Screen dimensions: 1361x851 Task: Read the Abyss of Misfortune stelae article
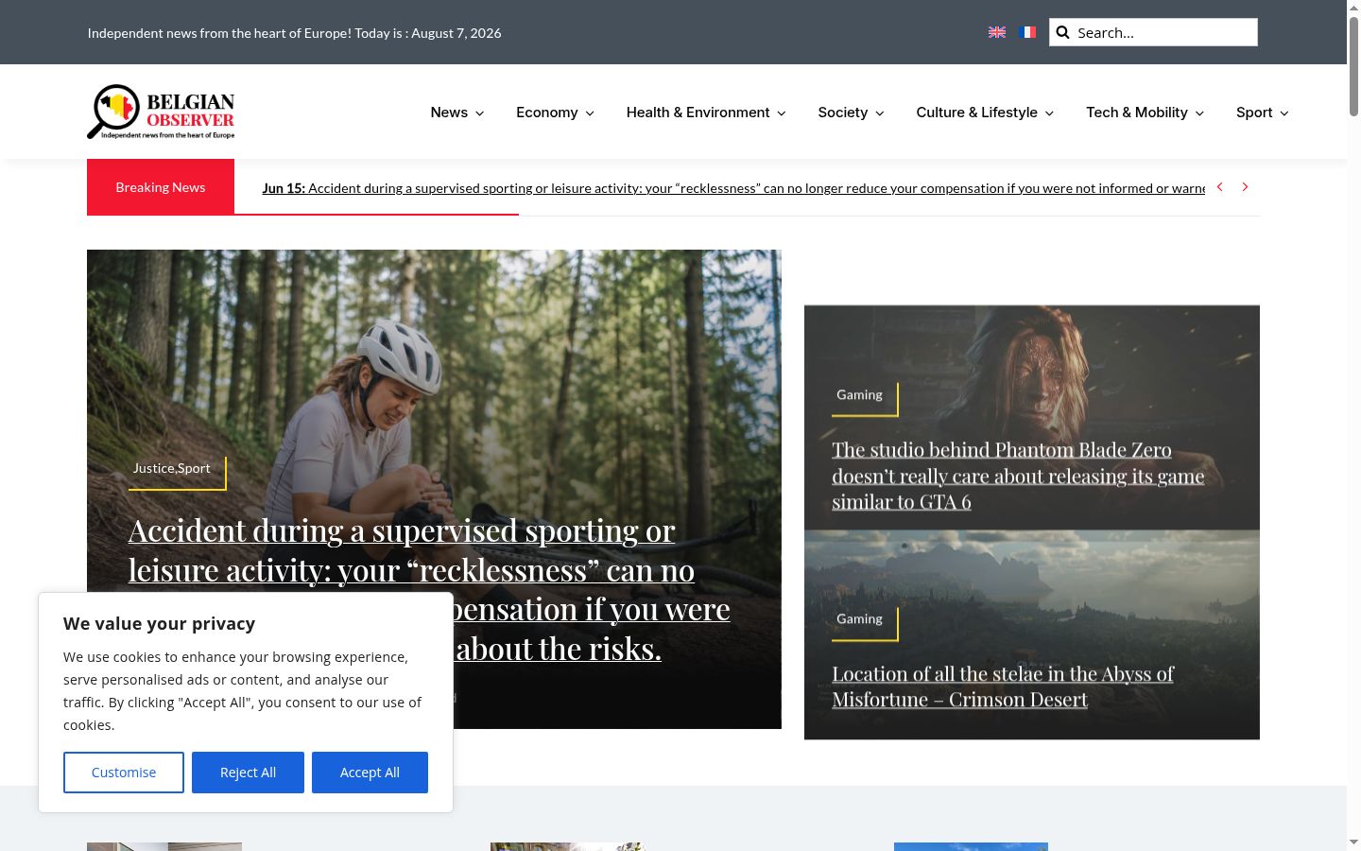(1003, 686)
